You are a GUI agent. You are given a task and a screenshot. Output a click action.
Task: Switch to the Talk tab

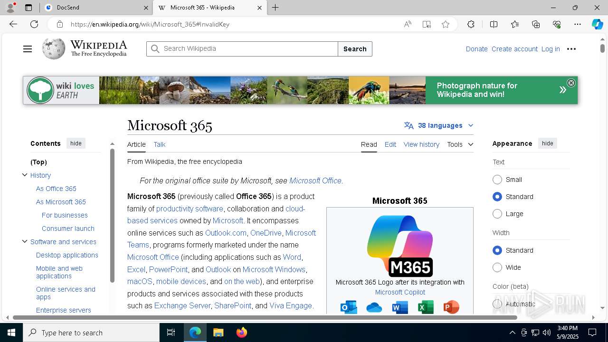160,144
